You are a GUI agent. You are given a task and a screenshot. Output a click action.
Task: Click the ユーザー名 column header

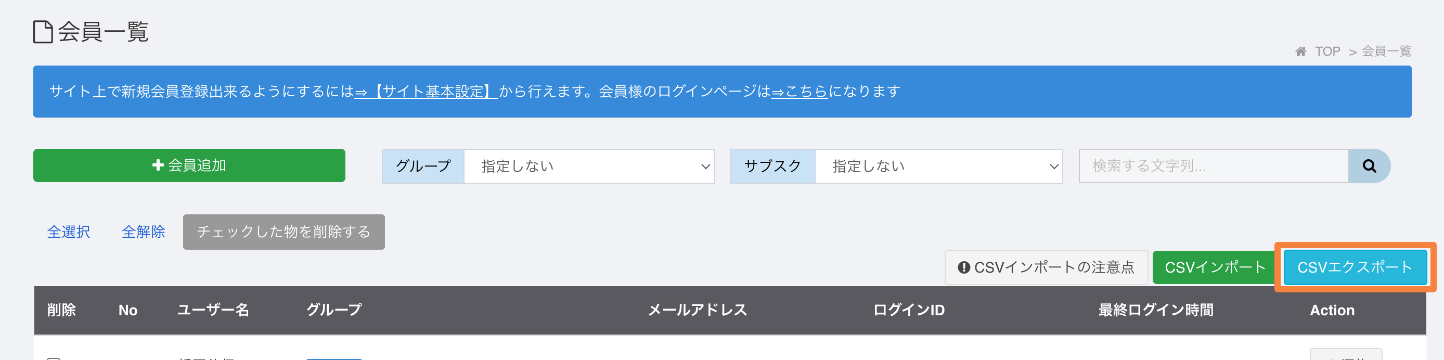[213, 310]
